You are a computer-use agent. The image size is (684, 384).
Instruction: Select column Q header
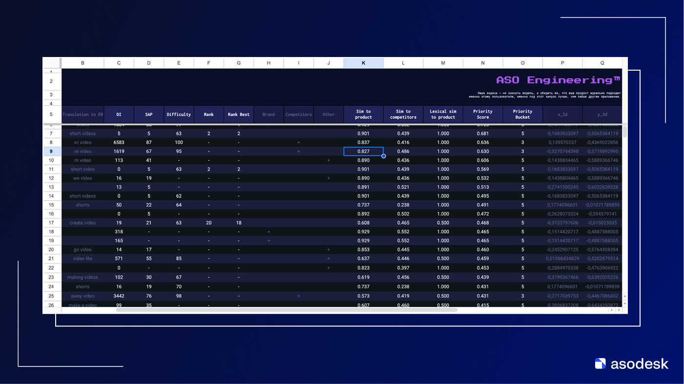(602, 63)
